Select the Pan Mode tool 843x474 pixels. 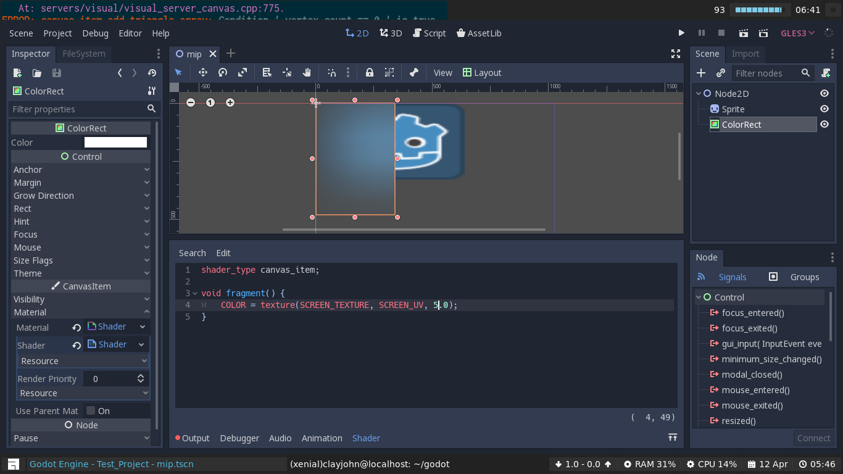[307, 72]
